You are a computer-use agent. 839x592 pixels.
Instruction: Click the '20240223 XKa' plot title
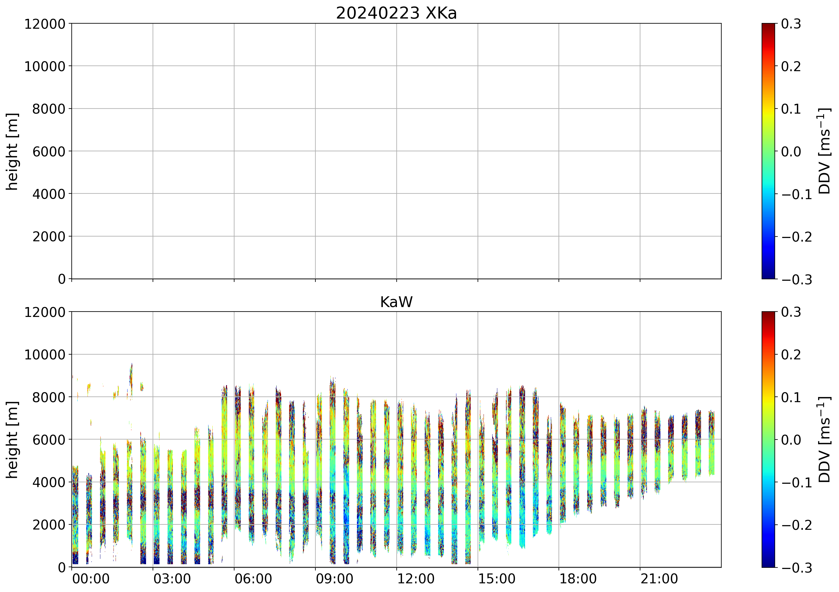[x=396, y=13]
